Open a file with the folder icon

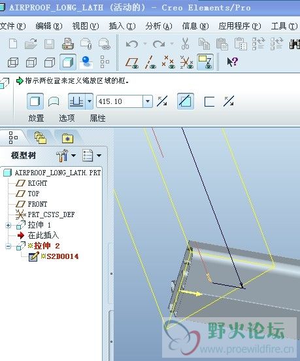pos(31,44)
